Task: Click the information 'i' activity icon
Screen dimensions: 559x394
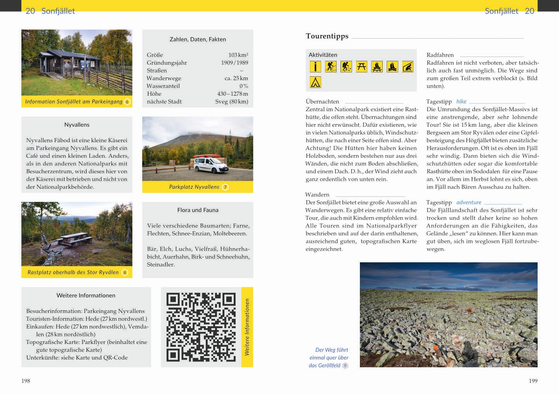Action: coord(315,67)
